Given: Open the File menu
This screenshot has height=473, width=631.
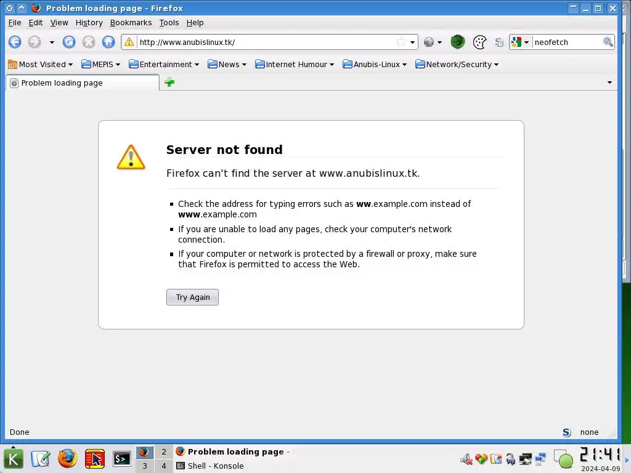Looking at the screenshot, I should (x=15, y=23).
